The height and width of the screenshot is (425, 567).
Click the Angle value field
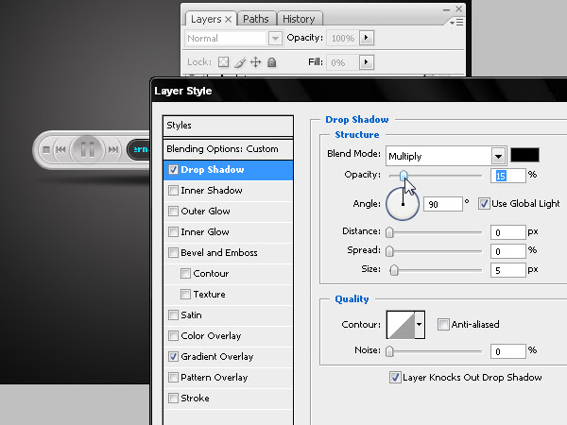click(x=443, y=204)
